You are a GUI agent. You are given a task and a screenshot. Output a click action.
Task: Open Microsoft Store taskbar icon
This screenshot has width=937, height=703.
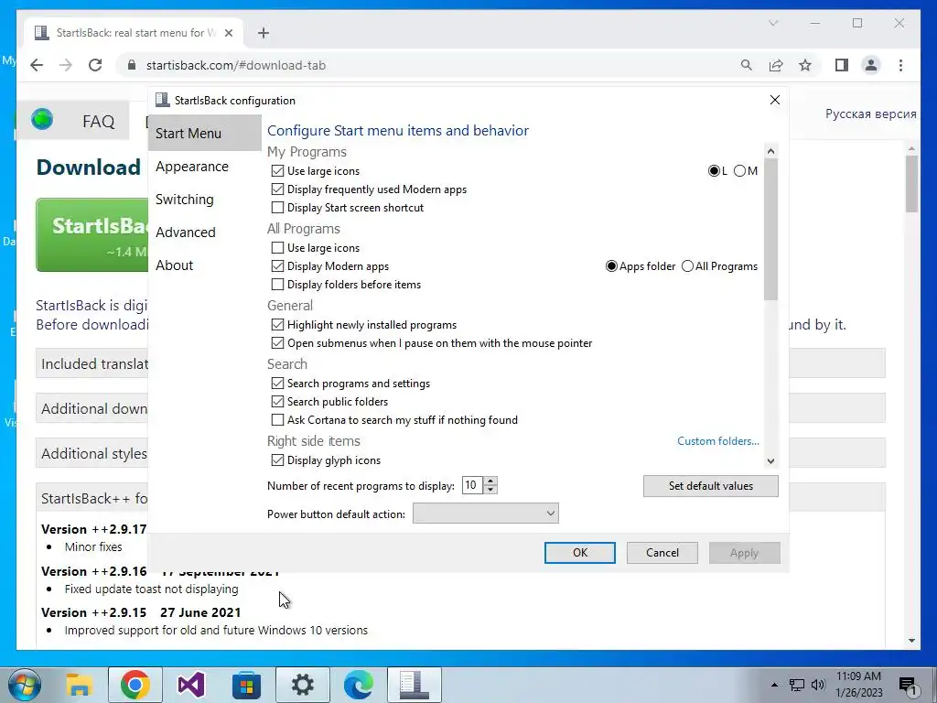pyautogui.click(x=247, y=685)
